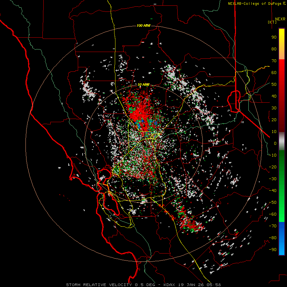Click the 0 value on the velocity scale

tap(275, 143)
